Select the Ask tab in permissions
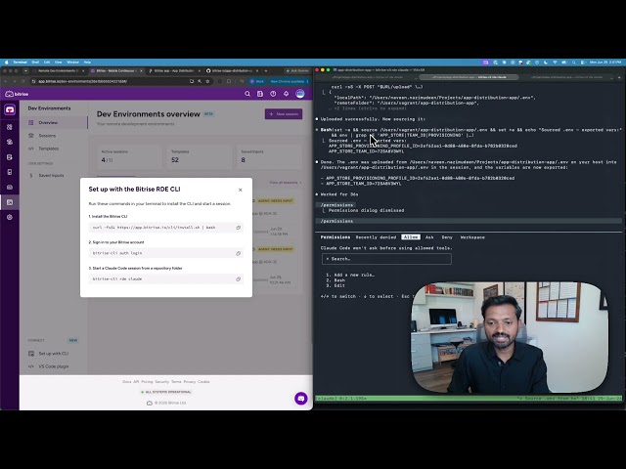 [x=429, y=237]
